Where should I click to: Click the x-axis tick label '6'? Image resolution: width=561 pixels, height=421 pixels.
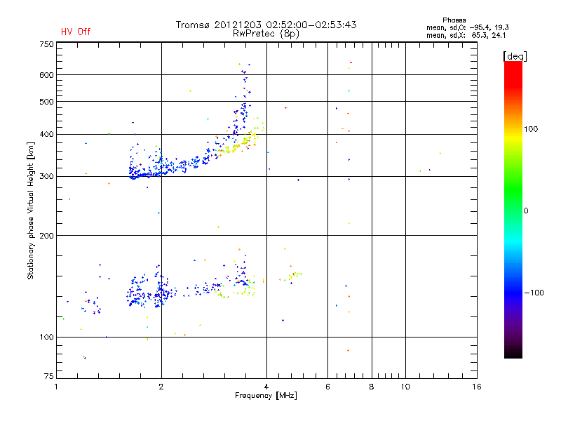click(327, 387)
